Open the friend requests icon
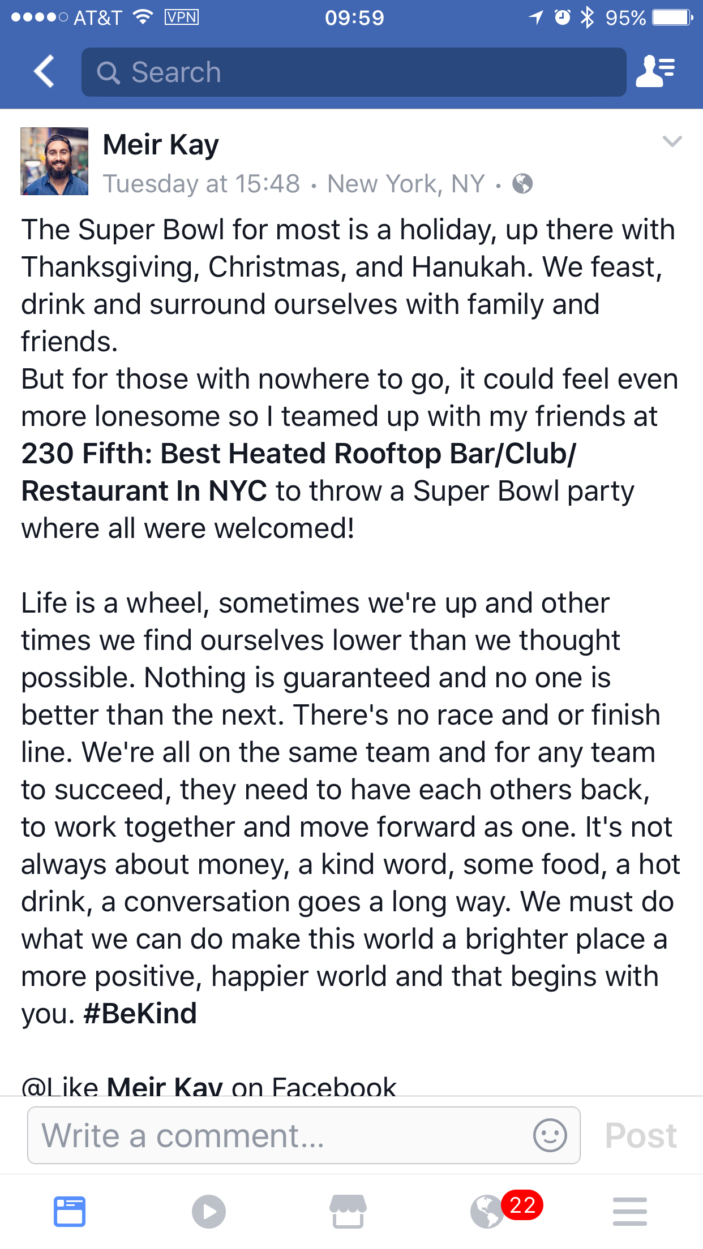 [655, 72]
